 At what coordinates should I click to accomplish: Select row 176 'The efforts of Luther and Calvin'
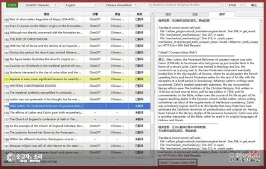coord(77,113)
